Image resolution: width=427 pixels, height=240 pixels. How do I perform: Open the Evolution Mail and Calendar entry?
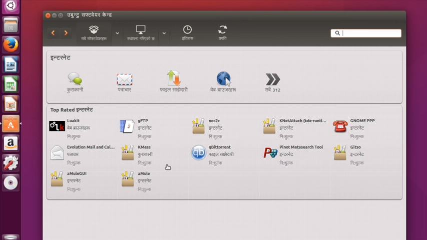point(83,155)
